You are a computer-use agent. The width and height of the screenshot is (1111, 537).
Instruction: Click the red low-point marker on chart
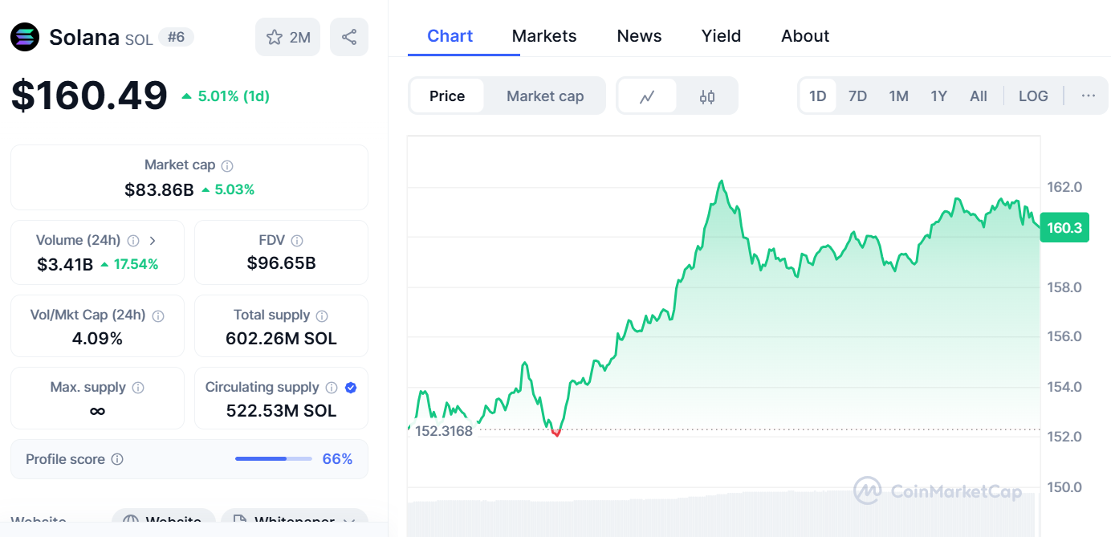(555, 433)
